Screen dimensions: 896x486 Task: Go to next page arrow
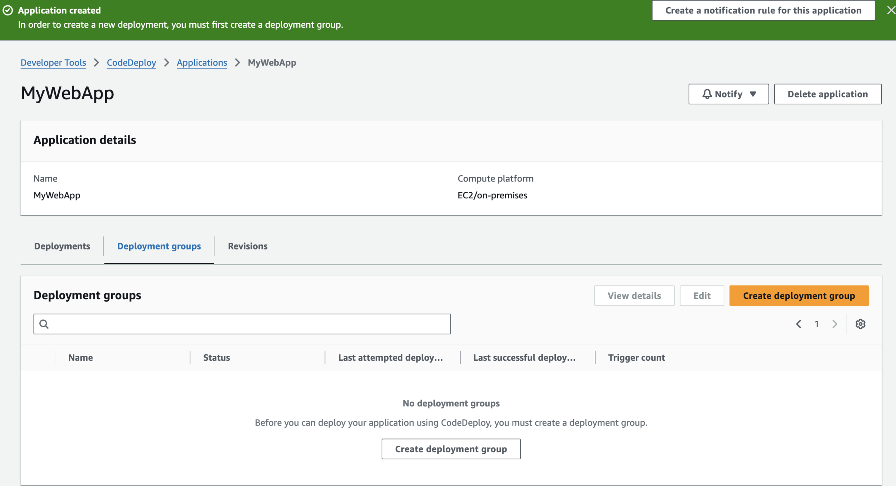coord(835,324)
